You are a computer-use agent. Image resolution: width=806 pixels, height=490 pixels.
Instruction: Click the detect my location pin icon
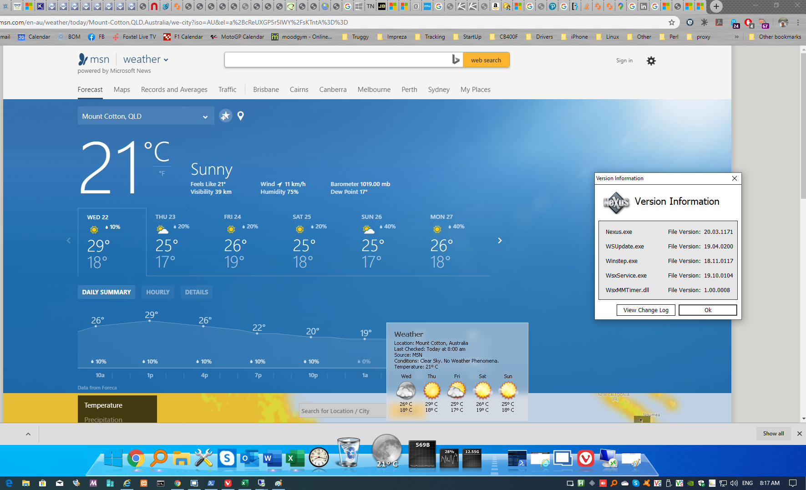click(241, 116)
